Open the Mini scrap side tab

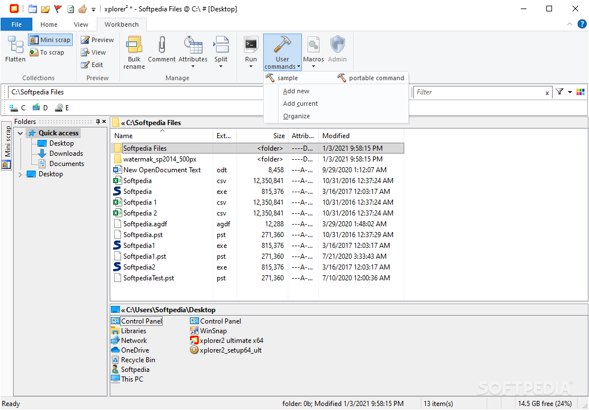coord(7,146)
